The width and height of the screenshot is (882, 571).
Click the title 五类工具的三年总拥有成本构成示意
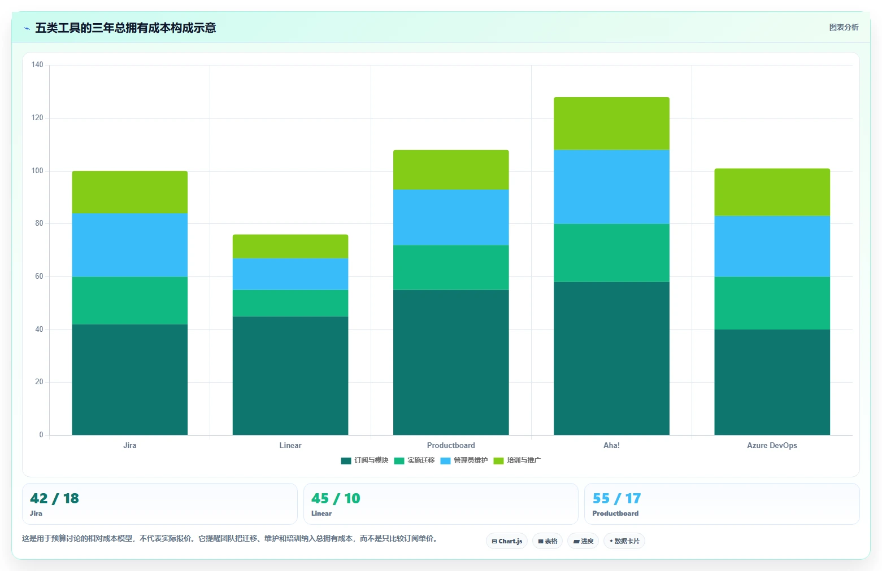tap(125, 28)
